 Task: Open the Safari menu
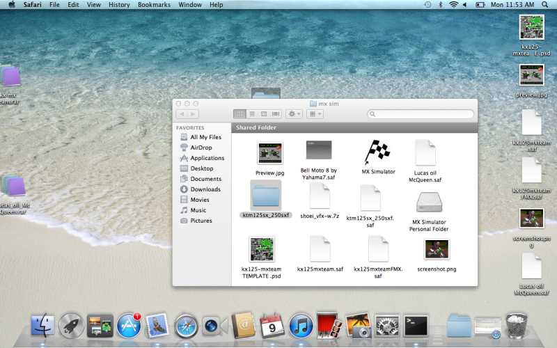tap(32, 5)
